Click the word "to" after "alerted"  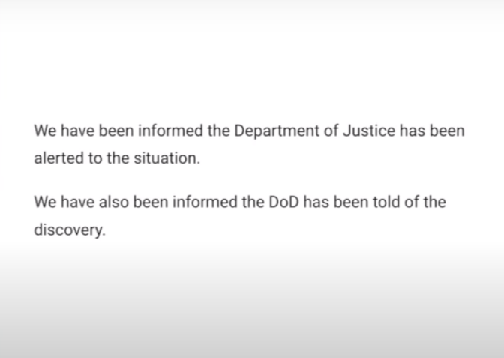(x=95, y=158)
